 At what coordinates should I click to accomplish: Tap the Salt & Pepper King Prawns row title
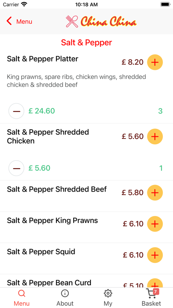pos(53,220)
